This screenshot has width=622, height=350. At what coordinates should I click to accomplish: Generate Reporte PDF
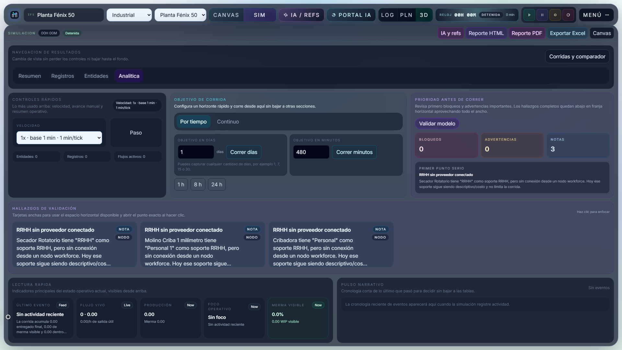pyautogui.click(x=527, y=33)
